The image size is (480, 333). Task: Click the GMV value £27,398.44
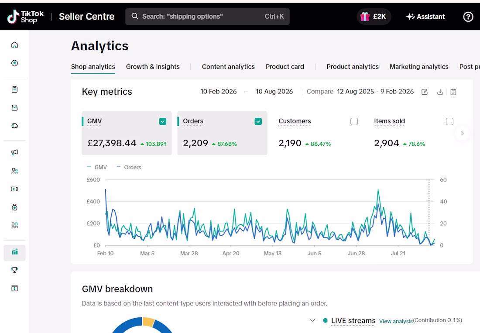point(112,143)
